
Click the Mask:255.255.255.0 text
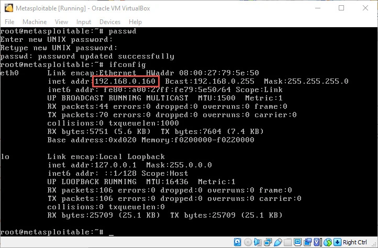(306, 81)
